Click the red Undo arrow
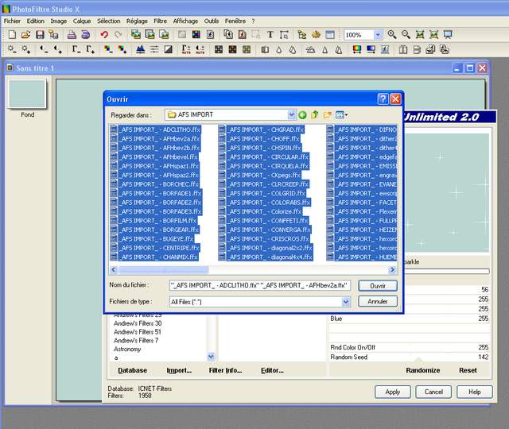509x429 pixels. [x=104, y=34]
